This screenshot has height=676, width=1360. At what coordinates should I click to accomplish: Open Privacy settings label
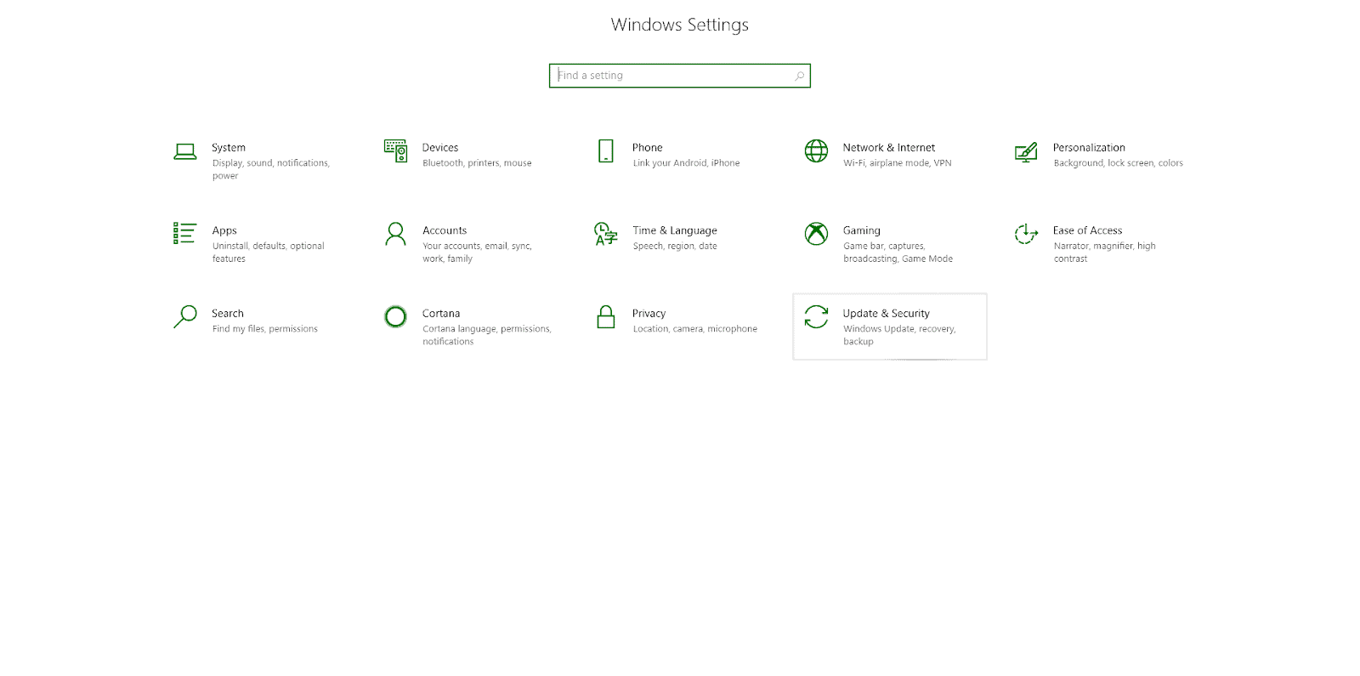[x=649, y=313]
